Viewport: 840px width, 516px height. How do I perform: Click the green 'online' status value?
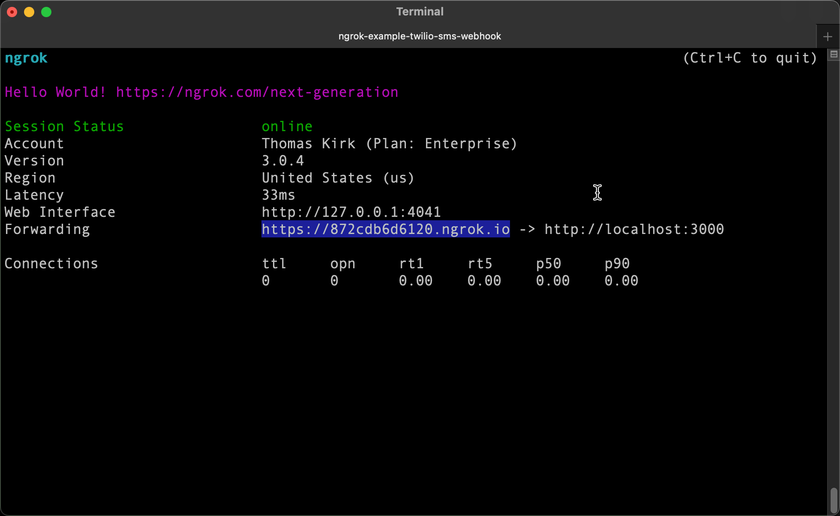(287, 126)
